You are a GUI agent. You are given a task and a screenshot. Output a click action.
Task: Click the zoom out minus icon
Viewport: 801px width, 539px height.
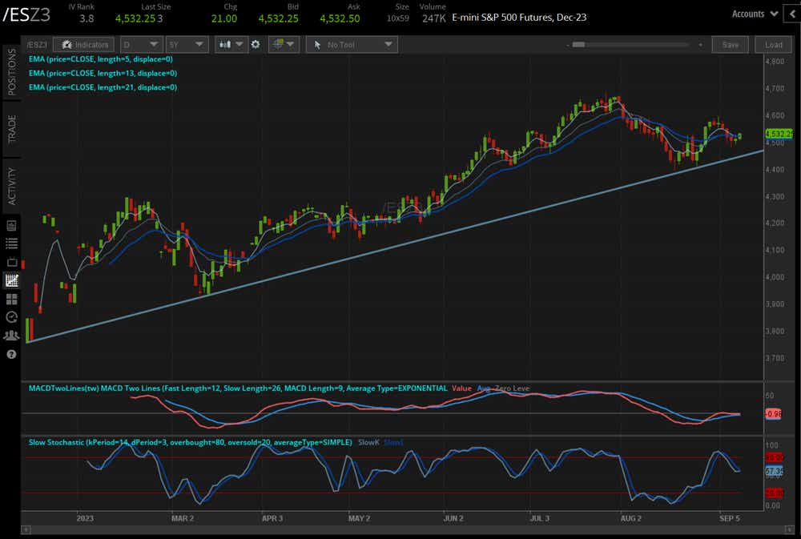pyautogui.click(x=568, y=45)
